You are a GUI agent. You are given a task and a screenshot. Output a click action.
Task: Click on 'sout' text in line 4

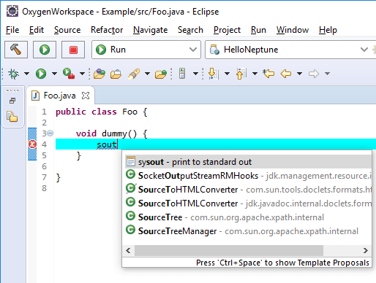coord(107,144)
